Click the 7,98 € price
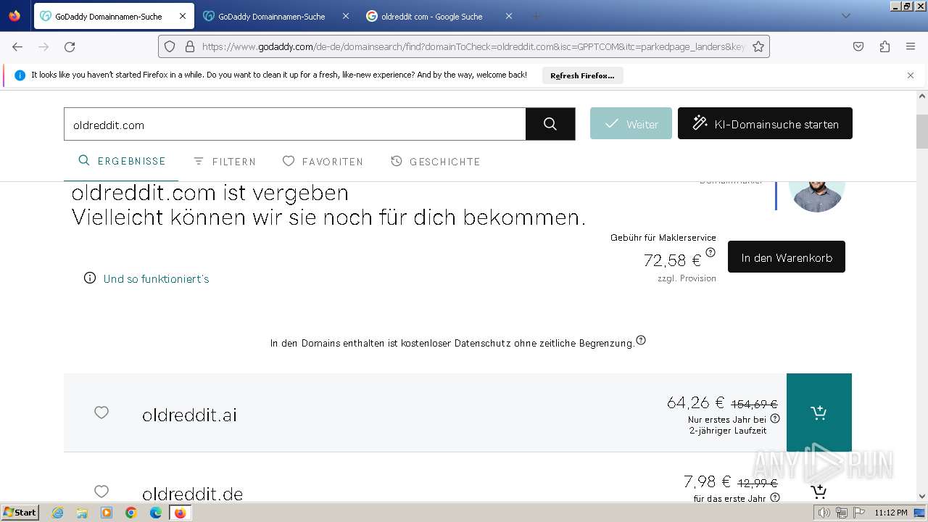Viewport: 928px width, 522px height. (x=708, y=481)
